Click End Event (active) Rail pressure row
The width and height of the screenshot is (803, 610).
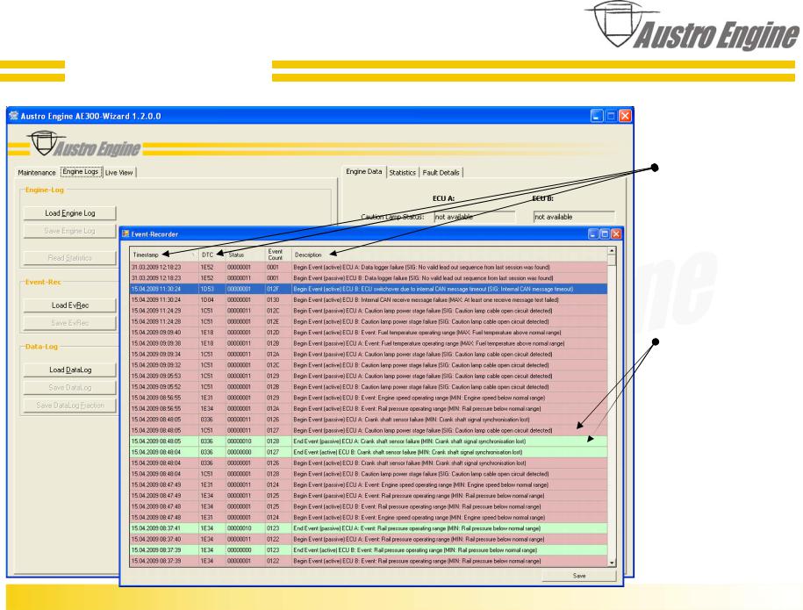pos(369,550)
